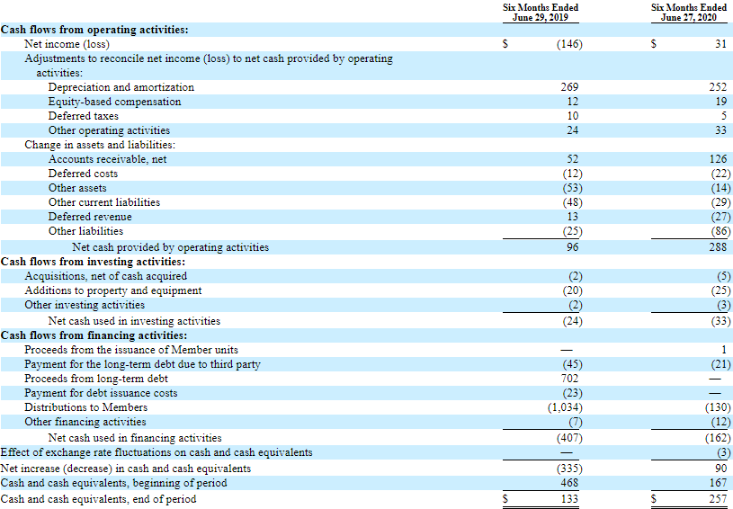Image resolution: width=733 pixels, height=509 pixels.
Task: Select 'Additions to property and equipment' label
Action: [112, 290]
